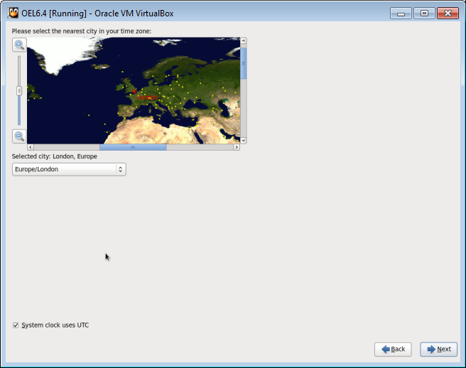This screenshot has width=466, height=368.
Task: Click the Next button
Action: point(439,350)
